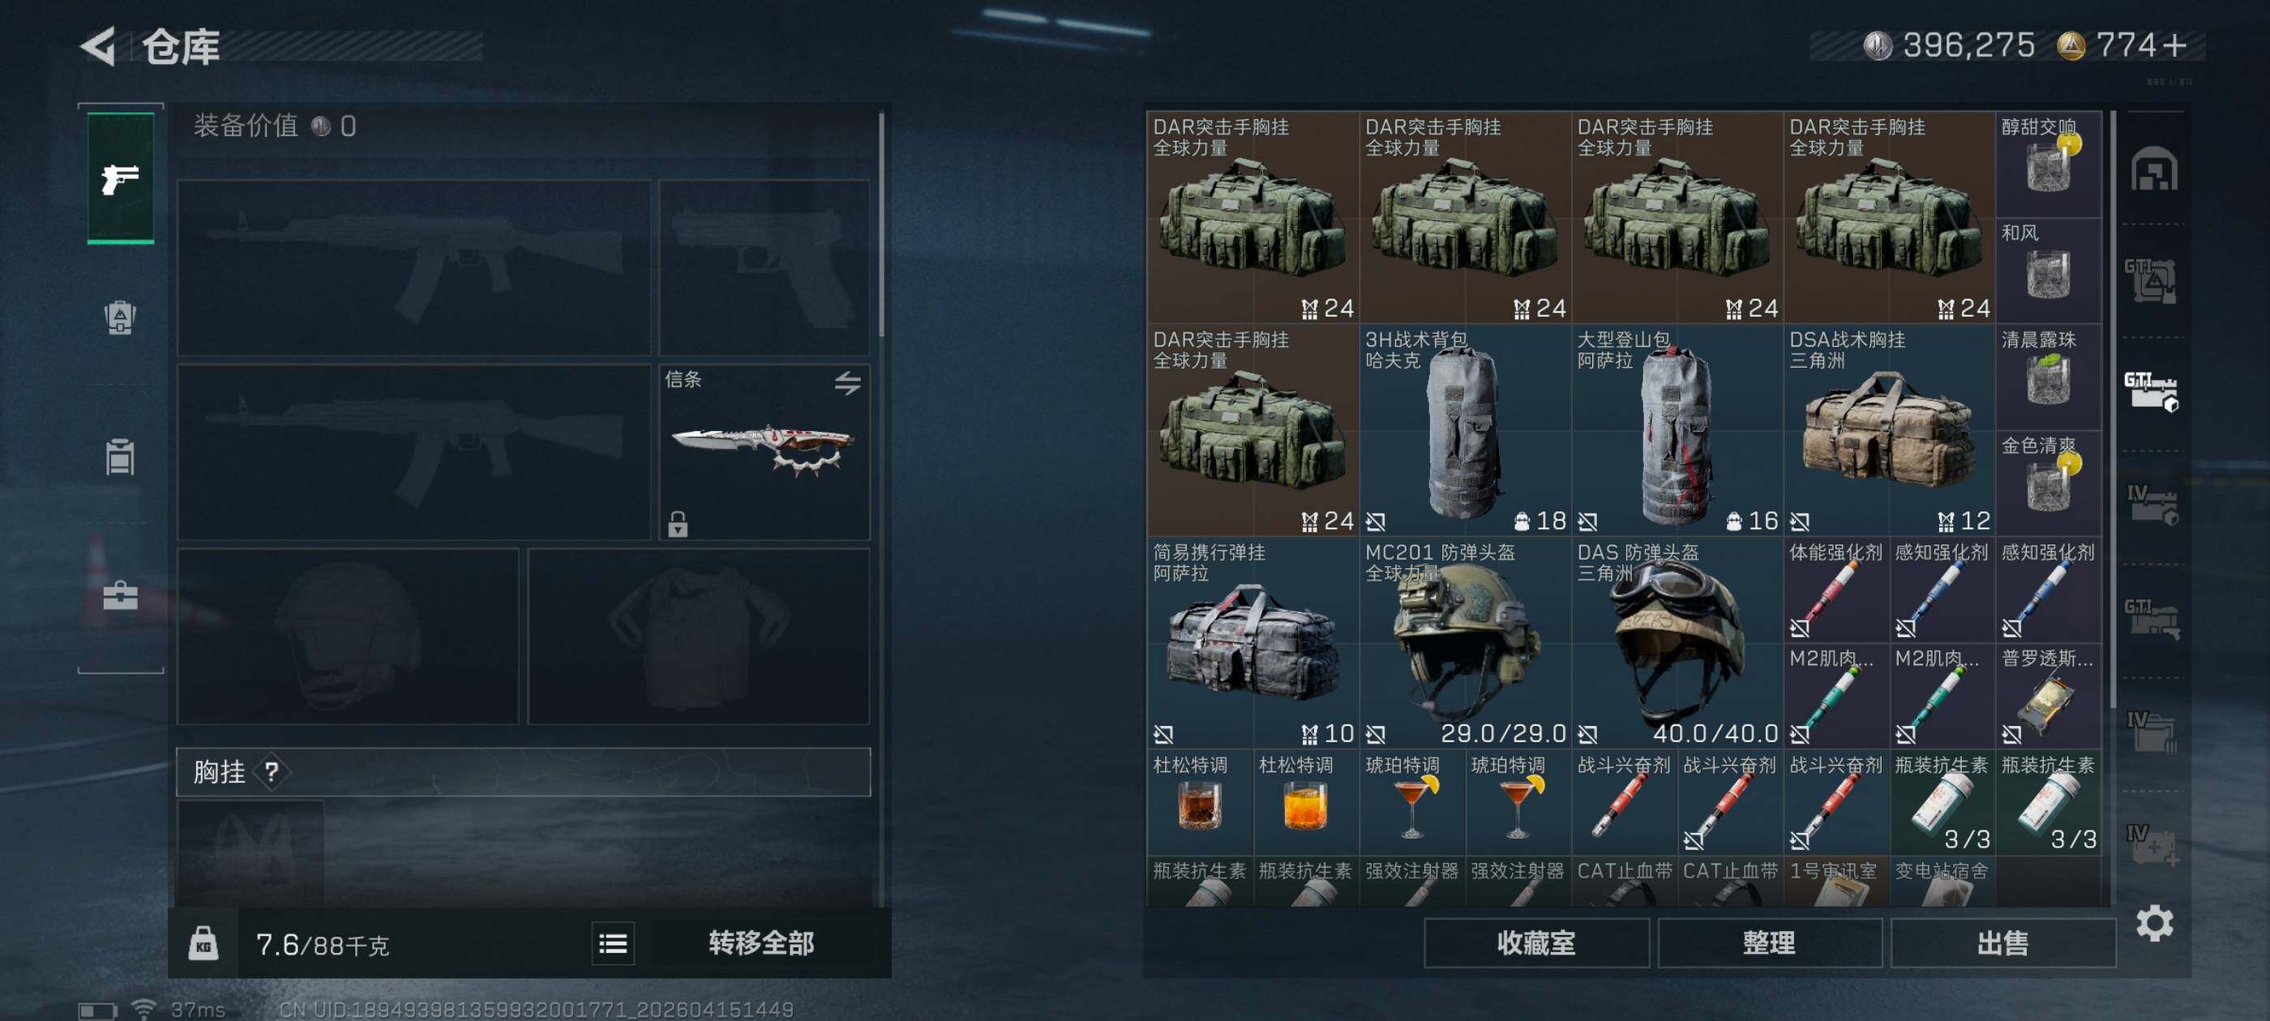This screenshot has width=2270, height=1021.
Task: Select the MC201 防弹头盔 helmet item
Action: point(1465,643)
